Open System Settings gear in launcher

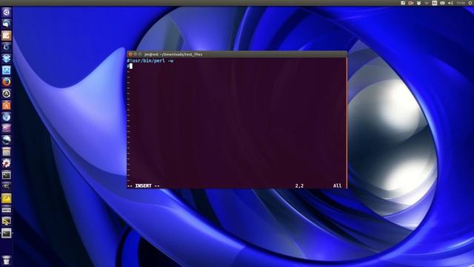pyautogui.click(x=7, y=163)
